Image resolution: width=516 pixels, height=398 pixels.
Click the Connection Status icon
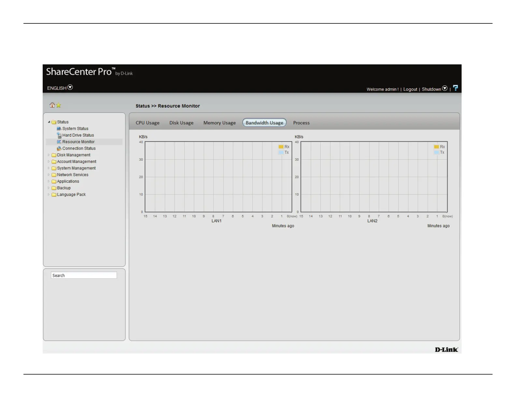[59, 149]
